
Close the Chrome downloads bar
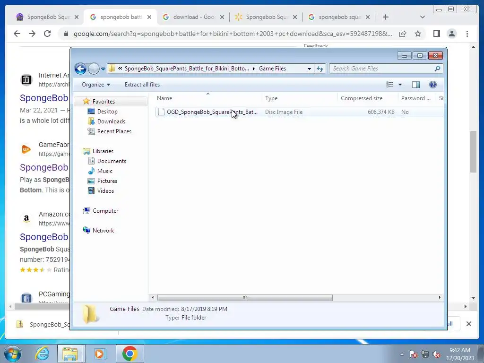468,324
